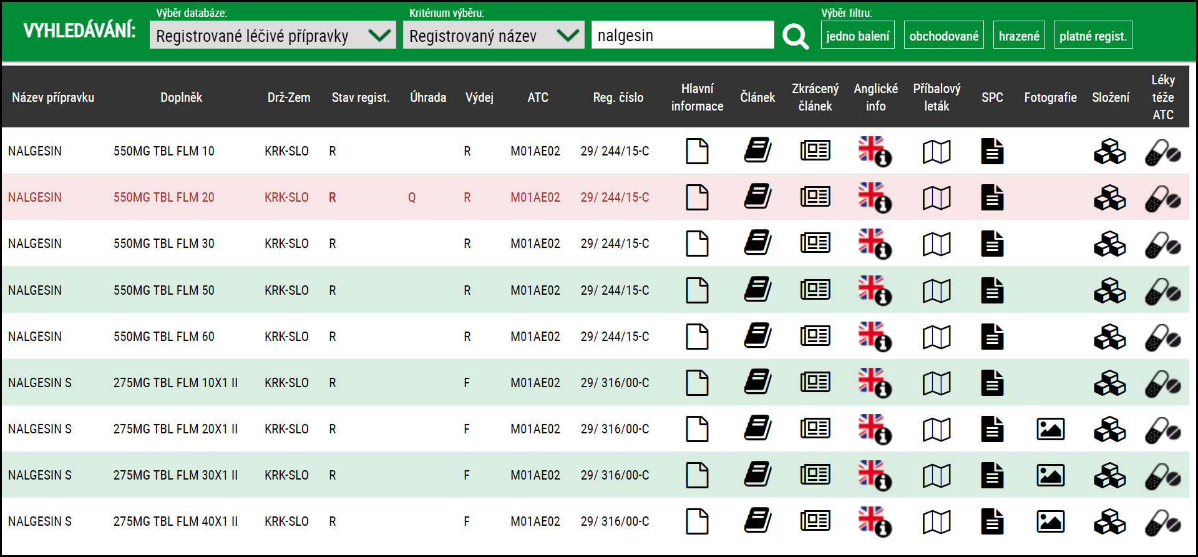Click the magnifying glass search icon
The height and width of the screenshot is (557, 1198).
(x=796, y=36)
